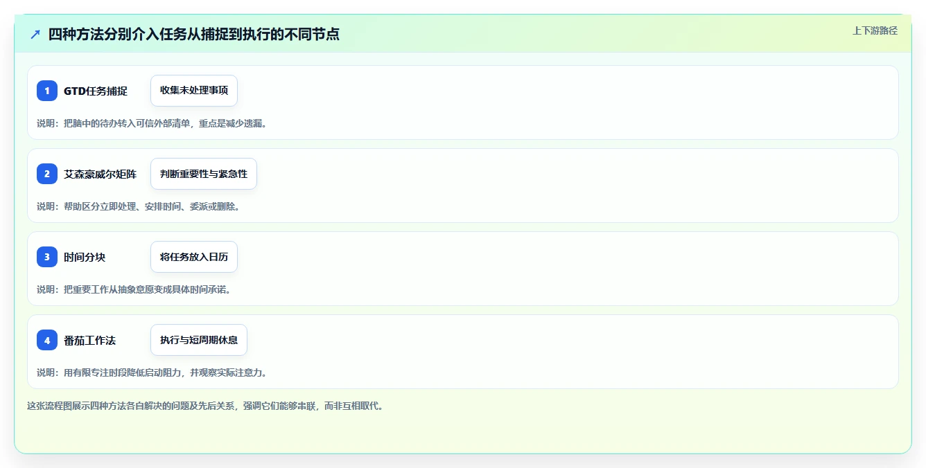The height and width of the screenshot is (468, 926).
Task: Click the 艾森豪威尔矩阵 step title
Action: click(x=101, y=174)
